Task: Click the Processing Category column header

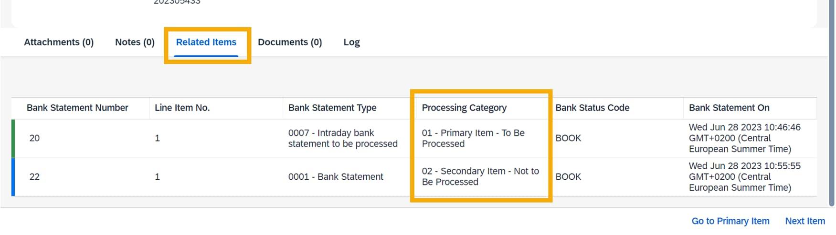Action: [464, 108]
